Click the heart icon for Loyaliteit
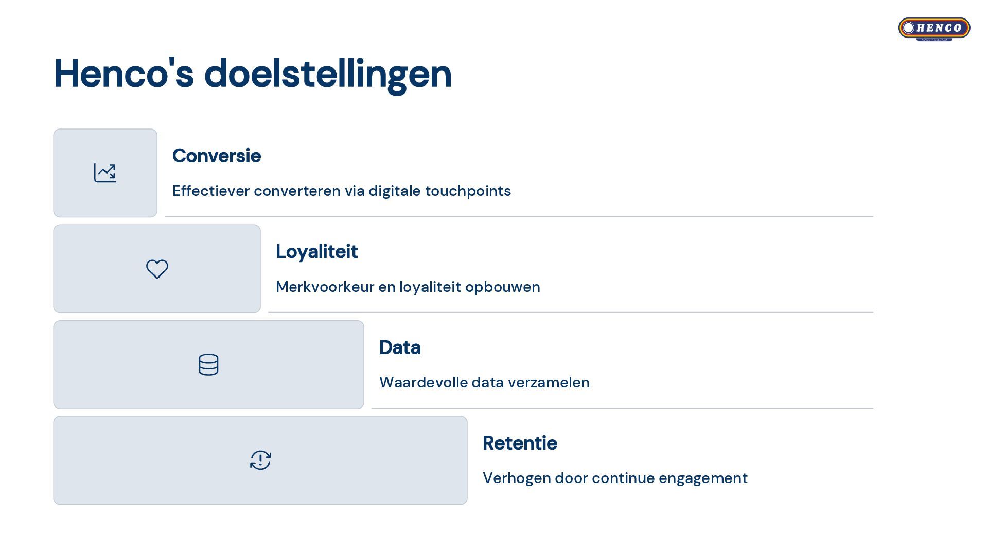988x555 pixels. pyautogui.click(x=157, y=269)
